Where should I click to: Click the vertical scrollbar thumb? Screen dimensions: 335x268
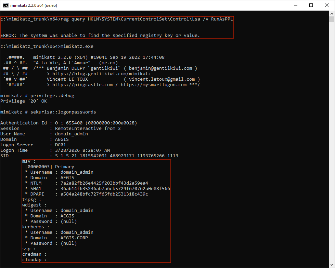click(332, 19)
